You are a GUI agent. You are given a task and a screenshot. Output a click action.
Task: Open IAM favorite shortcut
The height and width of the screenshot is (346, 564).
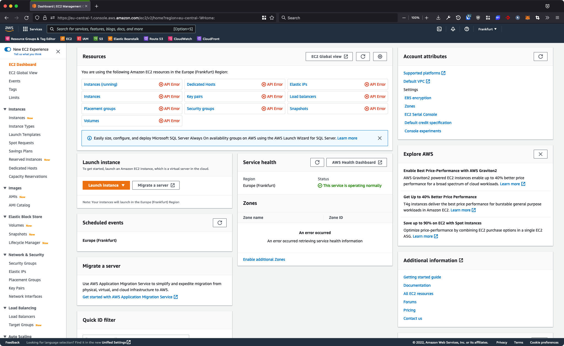(x=83, y=39)
